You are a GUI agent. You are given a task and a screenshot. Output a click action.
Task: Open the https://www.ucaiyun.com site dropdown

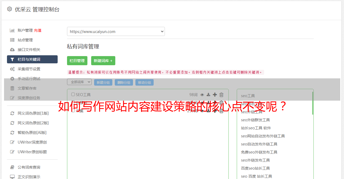tap(116, 31)
